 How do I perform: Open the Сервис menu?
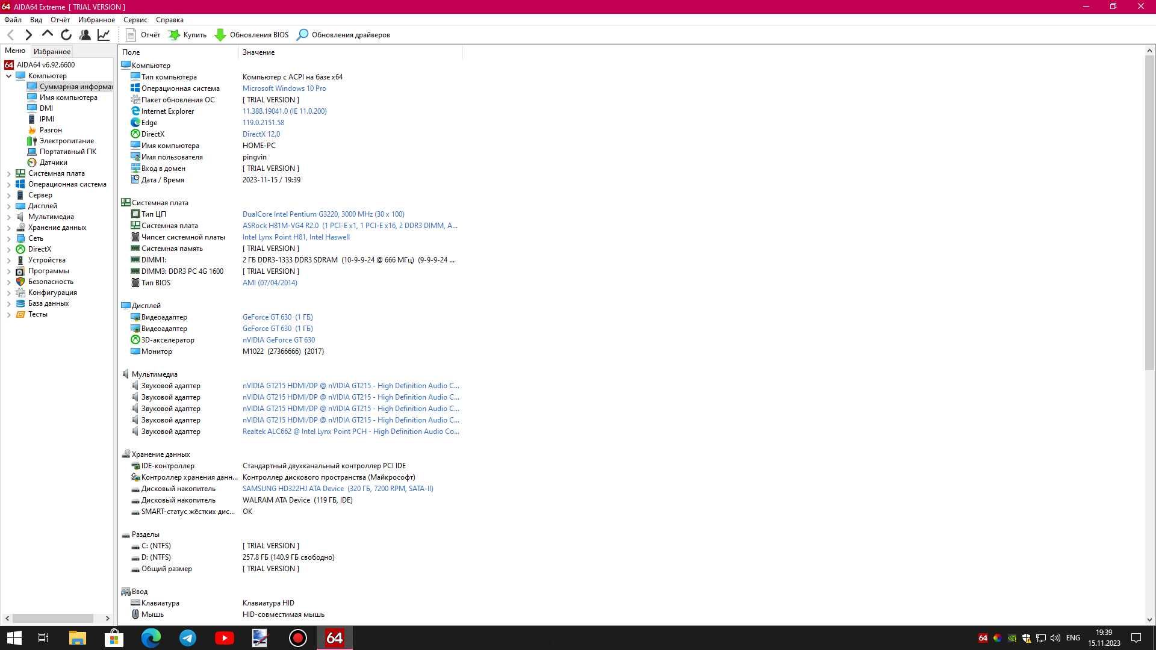(x=135, y=20)
